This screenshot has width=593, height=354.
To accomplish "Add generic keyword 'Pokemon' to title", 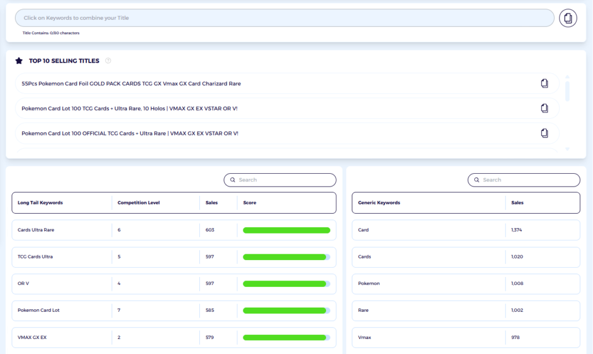I will [x=369, y=283].
